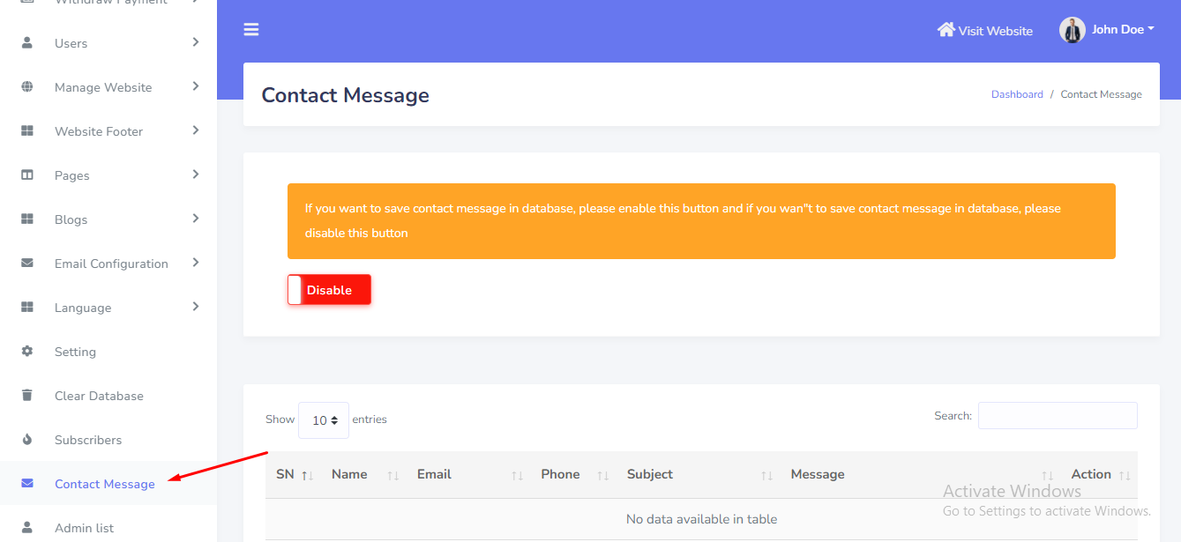Expand the Website Footer submenu chevron
Image resolution: width=1181 pixels, height=542 pixels.
point(196,130)
